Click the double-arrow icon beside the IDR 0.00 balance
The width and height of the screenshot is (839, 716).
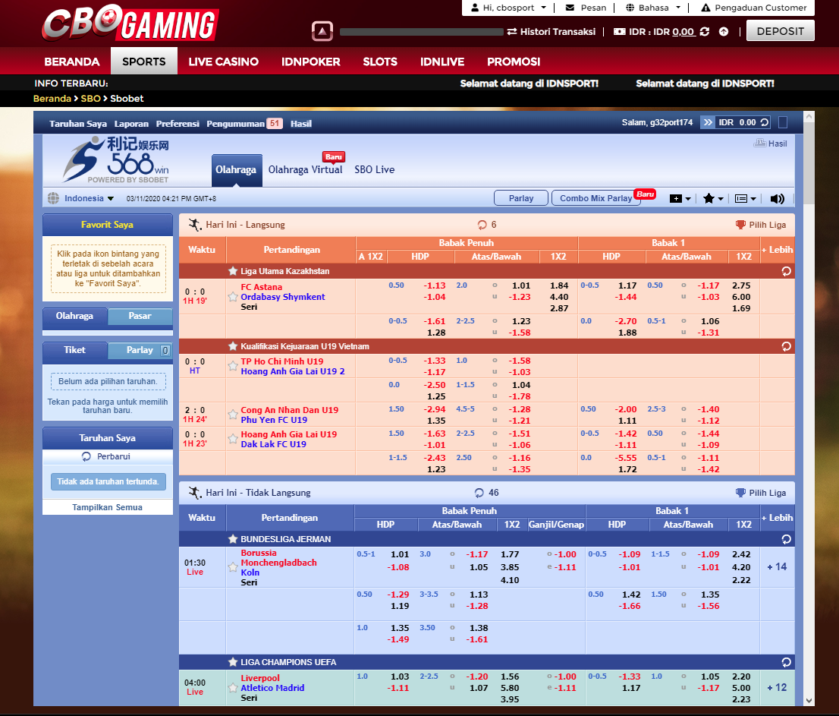(x=708, y=123)
